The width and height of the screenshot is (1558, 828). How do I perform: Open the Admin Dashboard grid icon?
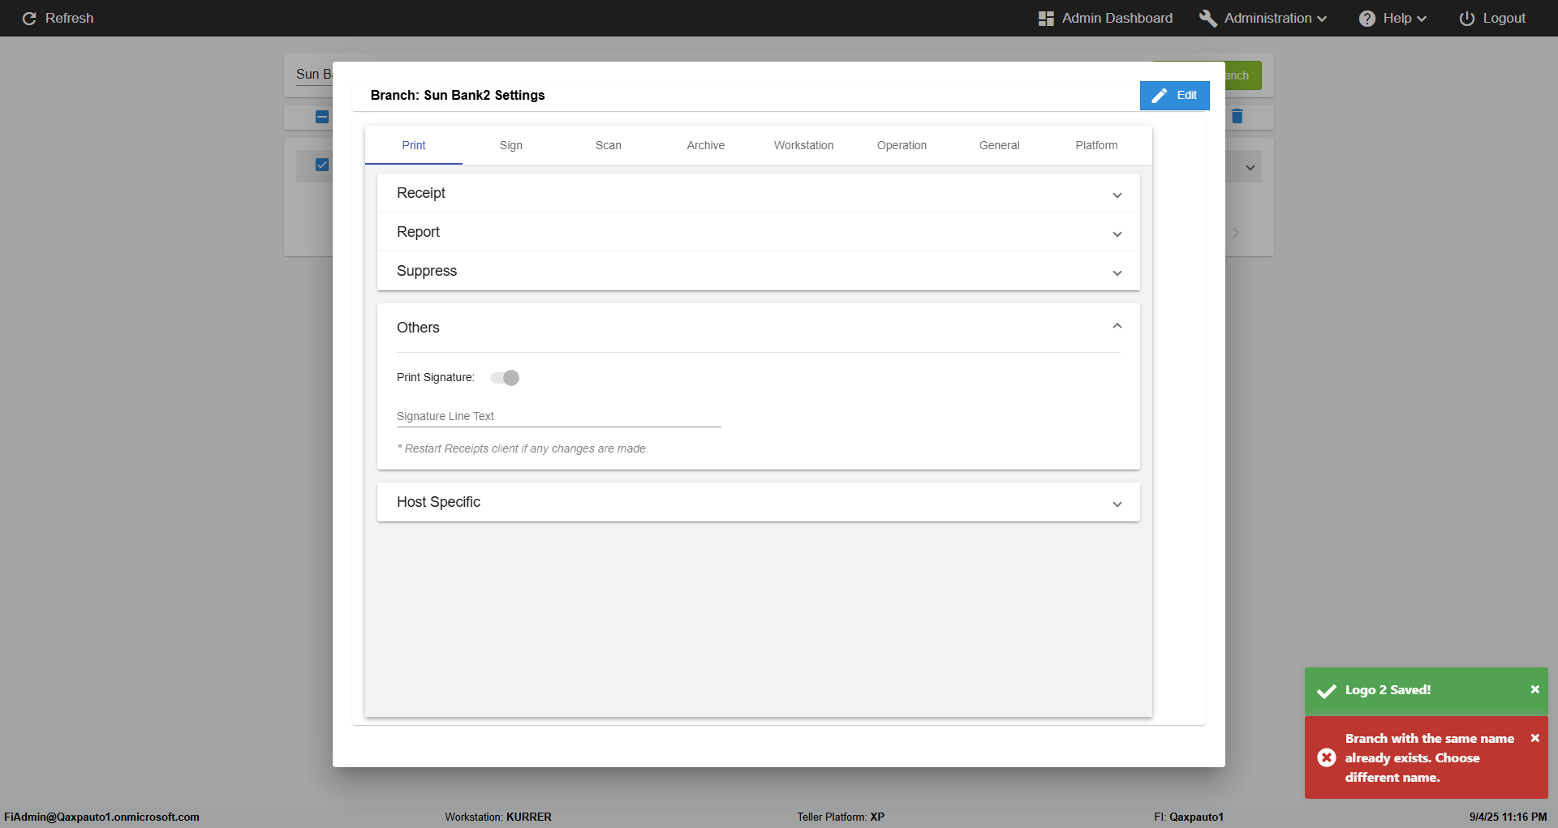pos(1046,18)
